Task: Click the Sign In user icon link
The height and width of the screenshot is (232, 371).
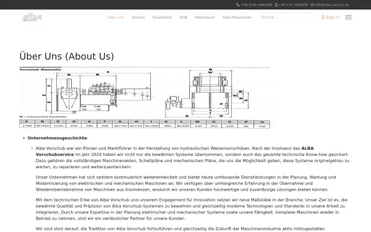Action: pos(331,17)
